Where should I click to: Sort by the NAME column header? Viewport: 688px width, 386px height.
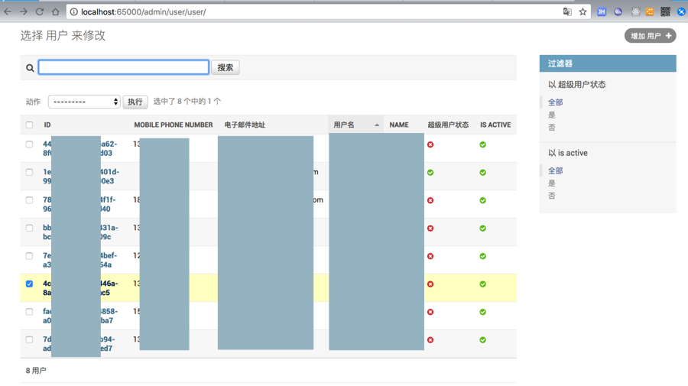click(x=399, y=125)
